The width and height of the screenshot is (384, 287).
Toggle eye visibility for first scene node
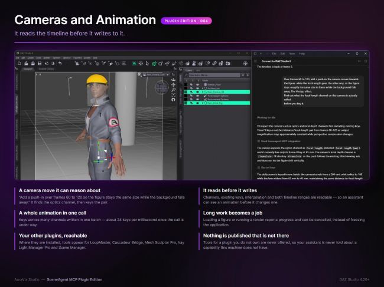coord(197,84)
